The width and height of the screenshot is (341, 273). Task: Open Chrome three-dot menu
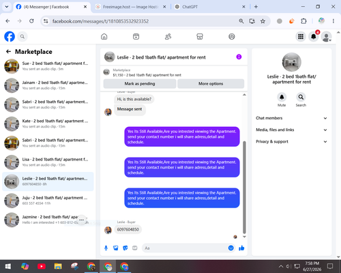(x=333, y=21)
